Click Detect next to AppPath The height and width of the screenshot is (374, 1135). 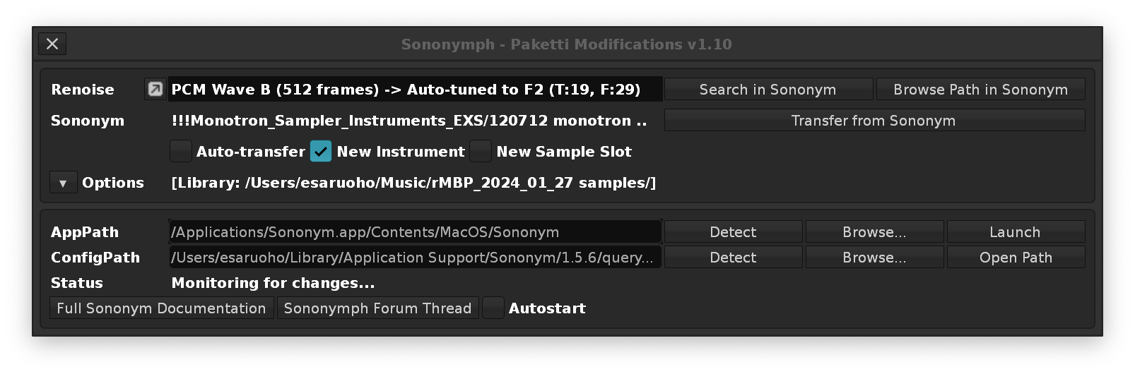click(x=733, y=232)
